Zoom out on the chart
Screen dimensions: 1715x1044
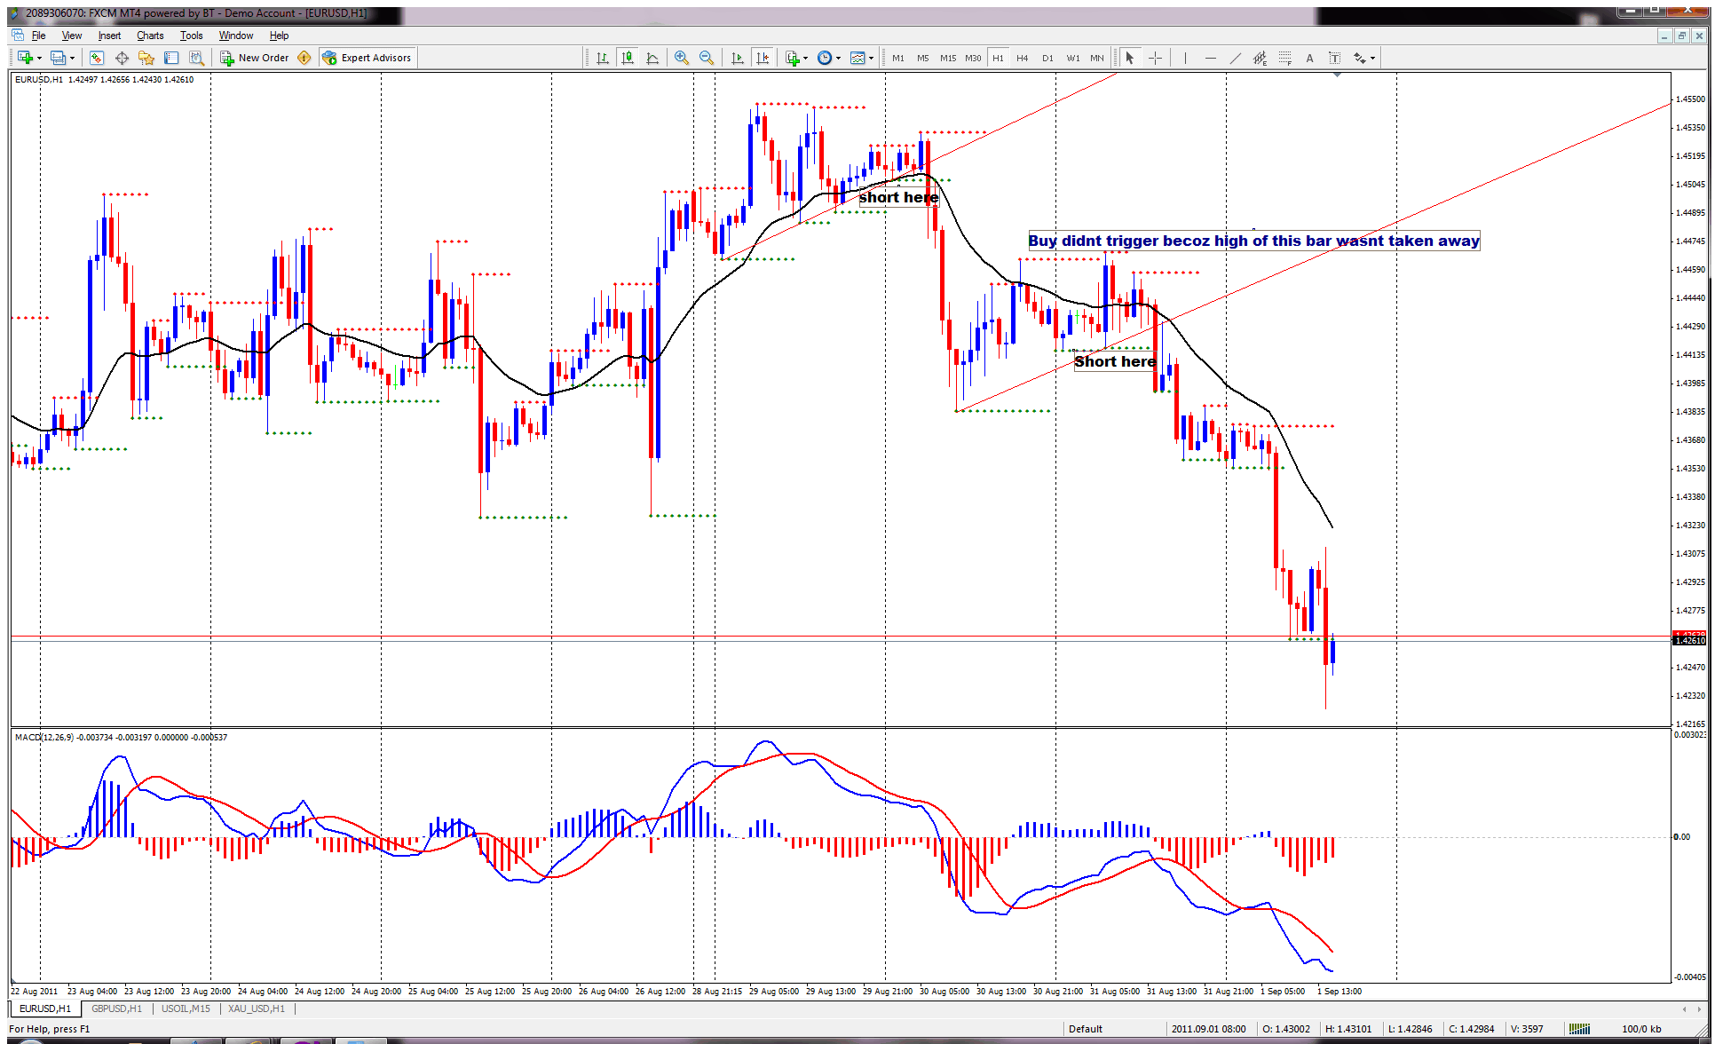[706, 58]
